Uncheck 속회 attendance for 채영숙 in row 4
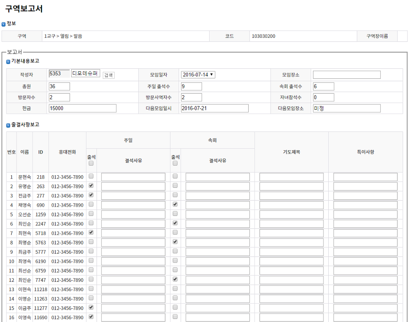The image size is (412, 322). coord(175,204)
